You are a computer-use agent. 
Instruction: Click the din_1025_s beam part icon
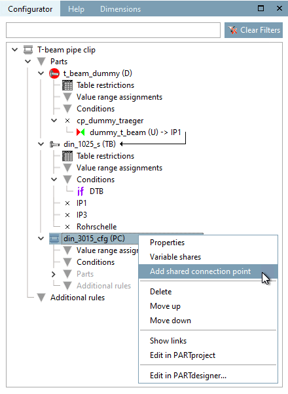pos(54,144)
